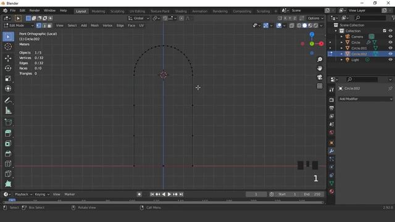The image size is (395, 222).
Task: Select the Bevel tool
Action: point(8,154)
